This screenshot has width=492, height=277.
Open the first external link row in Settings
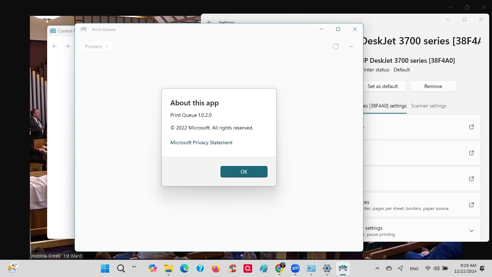pyautogui.click(x=421, y=127)
